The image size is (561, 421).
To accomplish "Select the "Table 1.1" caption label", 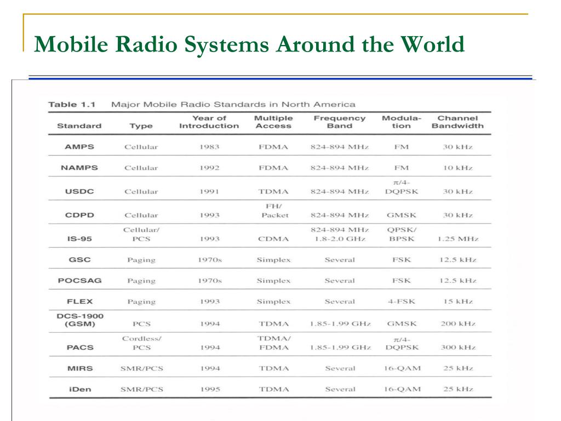I will click(x=72, y=105).
